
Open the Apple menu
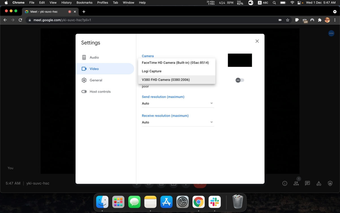[6, 3]
